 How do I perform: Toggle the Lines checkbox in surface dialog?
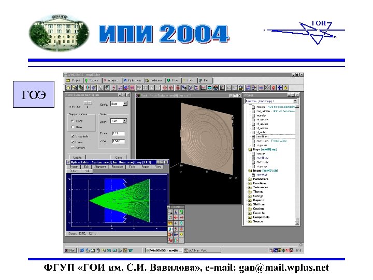click(x=73, y=142)
